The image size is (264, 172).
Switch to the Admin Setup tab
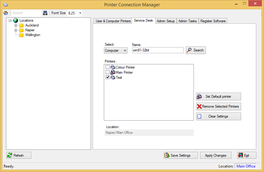point(166,21)
